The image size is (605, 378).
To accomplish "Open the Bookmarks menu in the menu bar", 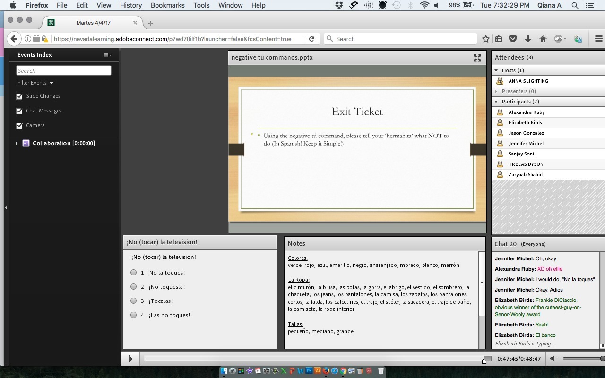I will pos(167,5).
